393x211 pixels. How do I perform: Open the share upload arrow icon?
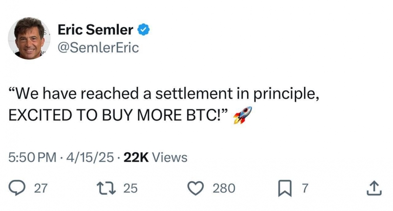coord(374,188)
